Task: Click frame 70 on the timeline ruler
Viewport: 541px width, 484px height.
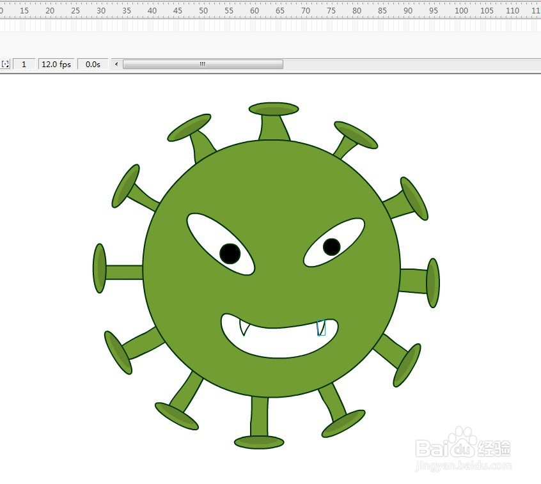Action: pos(305,11)
